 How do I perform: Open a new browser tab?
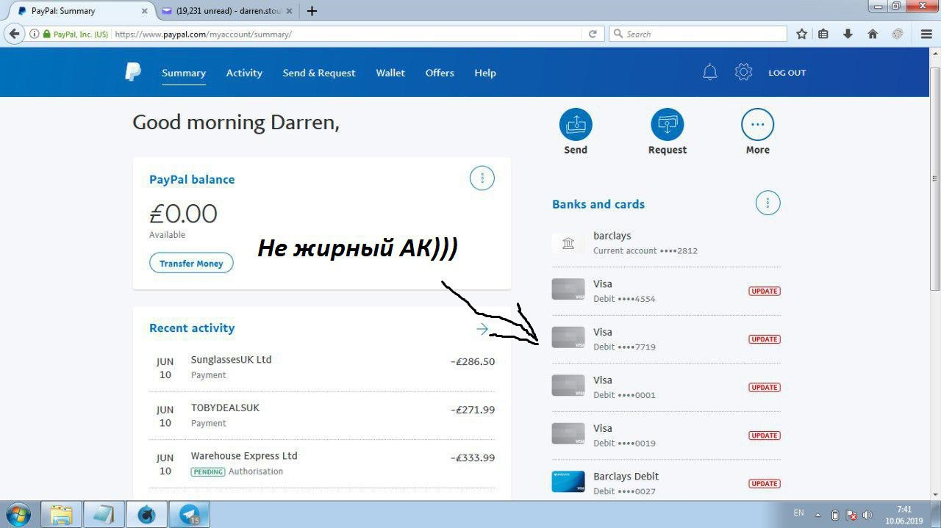pos(312,11)
